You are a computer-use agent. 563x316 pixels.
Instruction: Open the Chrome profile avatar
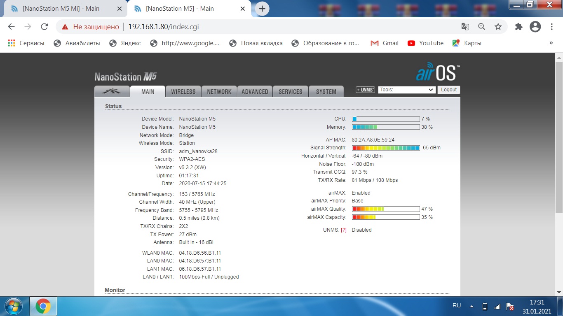tap(535, 27)
